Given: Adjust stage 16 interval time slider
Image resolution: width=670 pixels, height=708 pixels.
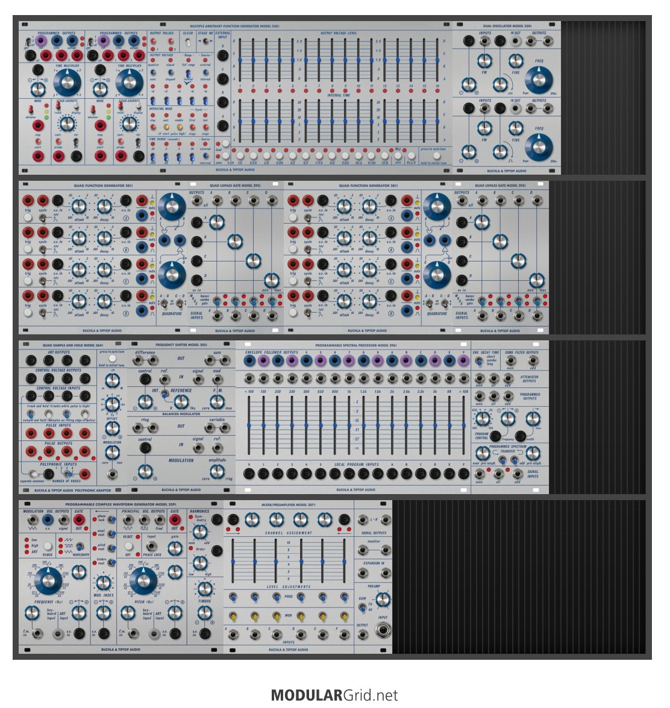Looking at the screenshot, I should pos(437,121).
